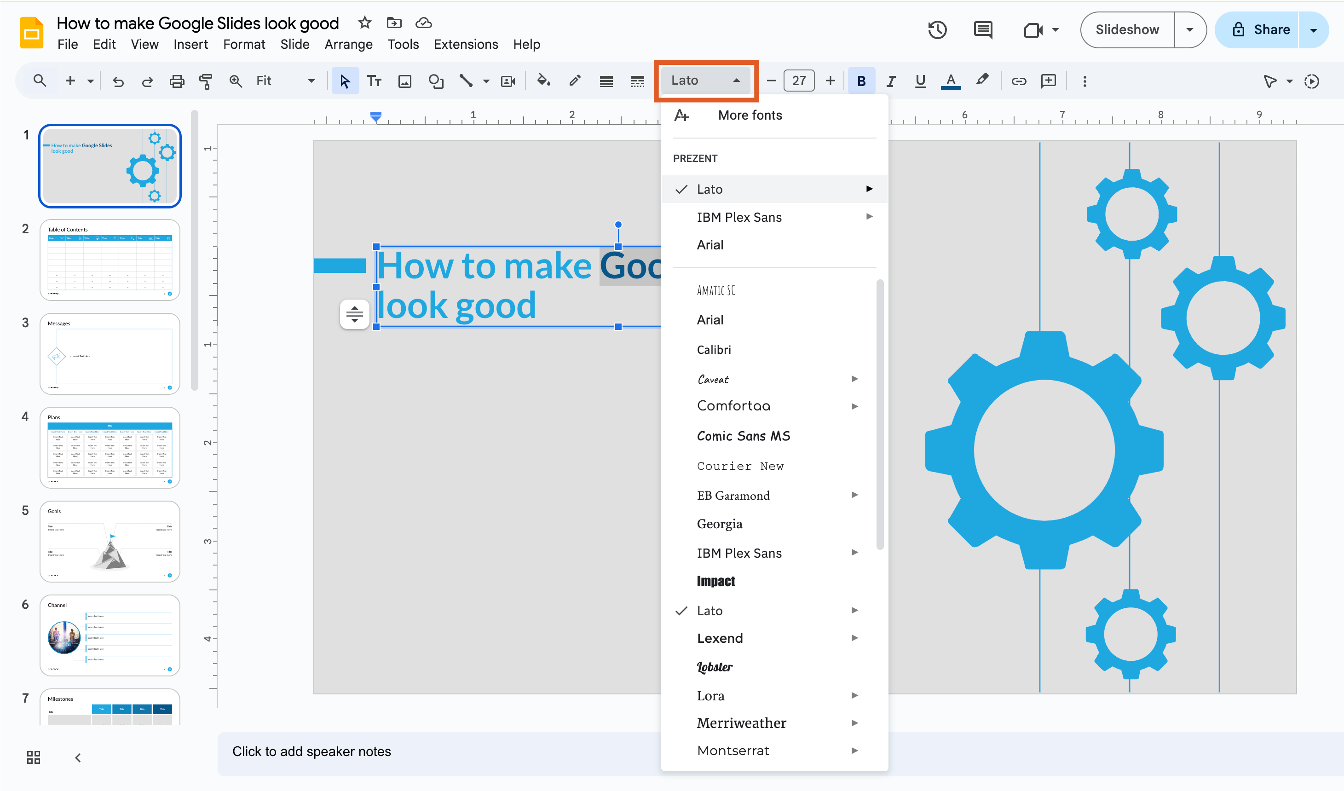Click the add comment icon in toolbar
The image size is (1344, 791).
click(x=1049, y=81)
